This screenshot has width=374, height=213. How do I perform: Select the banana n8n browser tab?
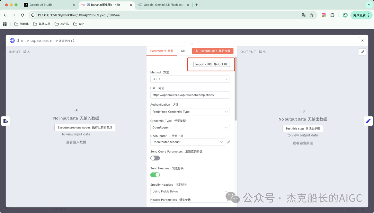[107, 5]
